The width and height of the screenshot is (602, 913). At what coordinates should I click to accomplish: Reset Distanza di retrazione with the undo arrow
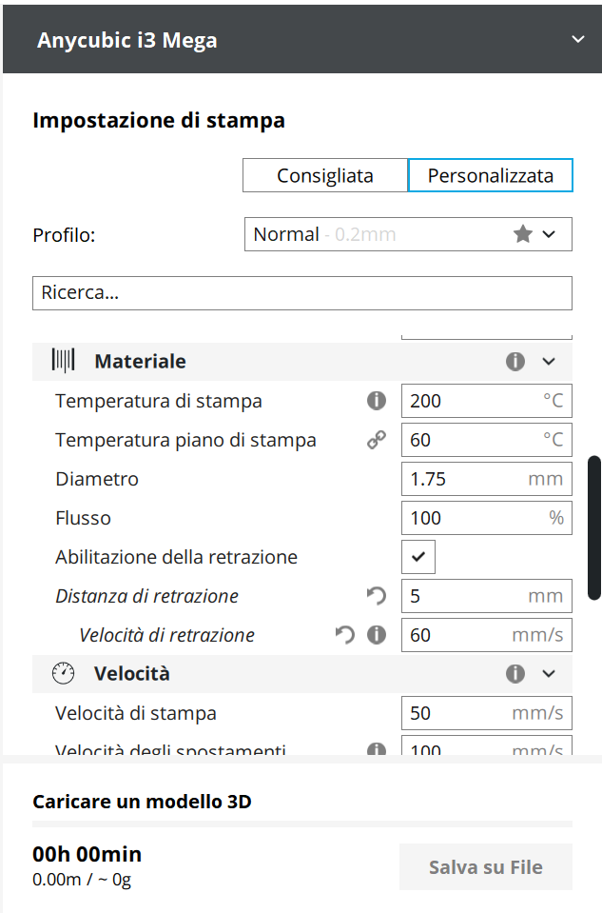click(x=377, y=596)
